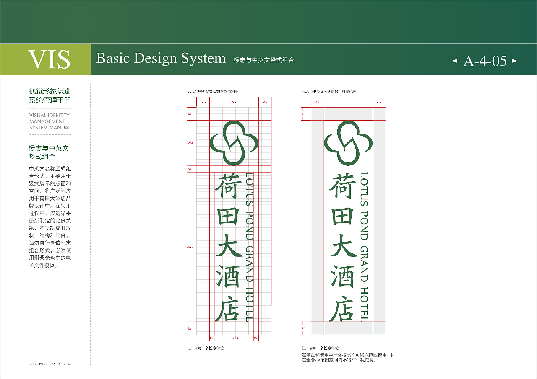Select the Basic Design System heading
537x379 pixels.
161,58
